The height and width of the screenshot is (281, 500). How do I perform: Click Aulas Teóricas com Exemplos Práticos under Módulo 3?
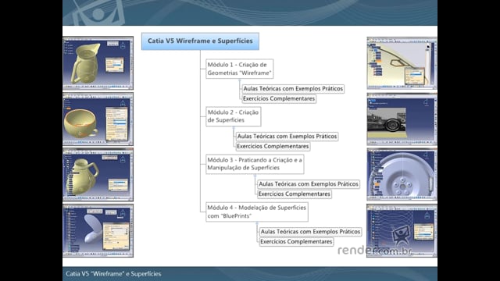(x=309, y=184)
